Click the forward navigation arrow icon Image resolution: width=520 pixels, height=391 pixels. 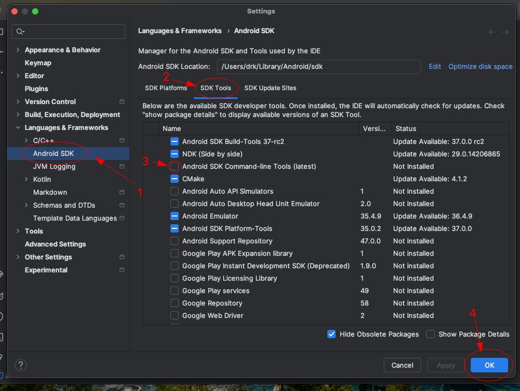pos(505,31)
